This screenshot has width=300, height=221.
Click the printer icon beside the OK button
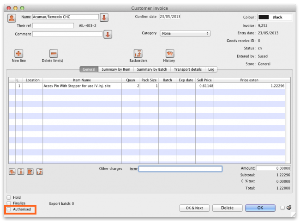point(288,208)
